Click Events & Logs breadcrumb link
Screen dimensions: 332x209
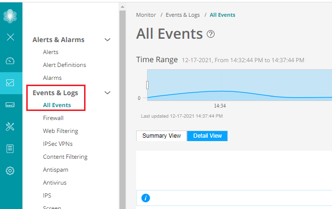182,15
